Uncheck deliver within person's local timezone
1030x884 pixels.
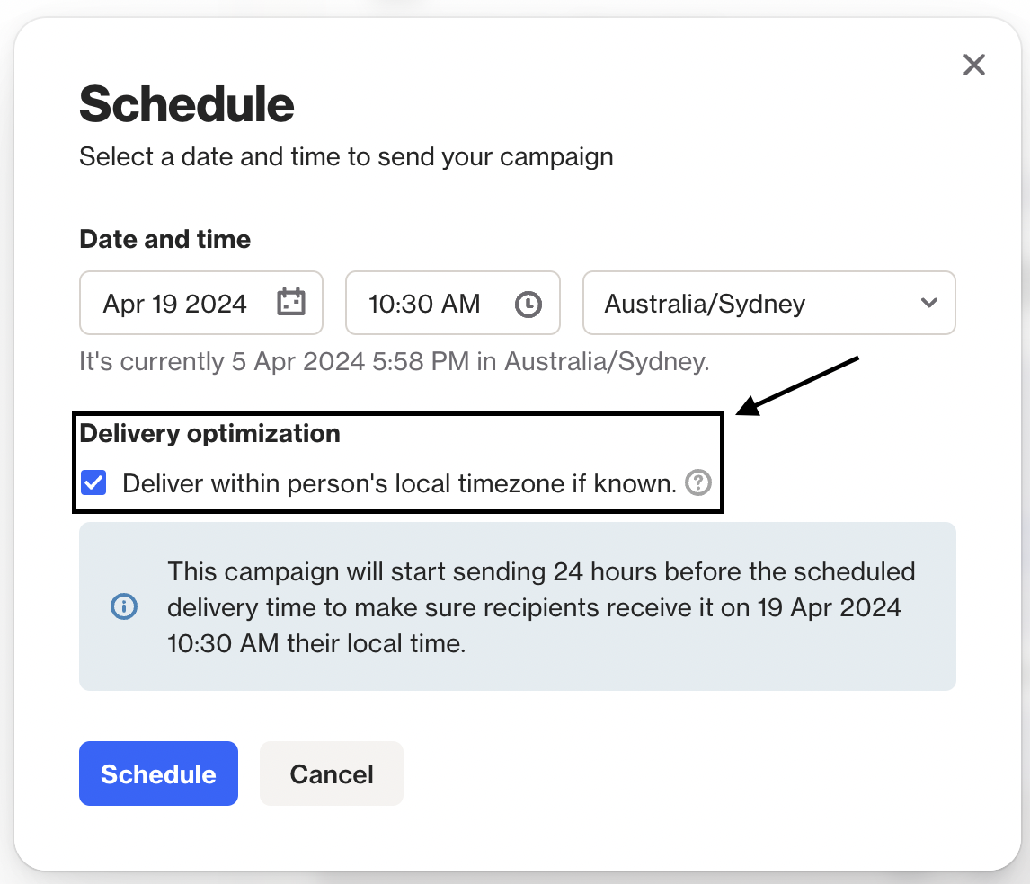click(x=93, y=482)
